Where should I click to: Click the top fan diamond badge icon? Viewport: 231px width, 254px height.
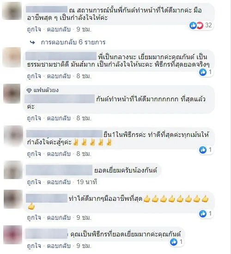click(29, 90)
